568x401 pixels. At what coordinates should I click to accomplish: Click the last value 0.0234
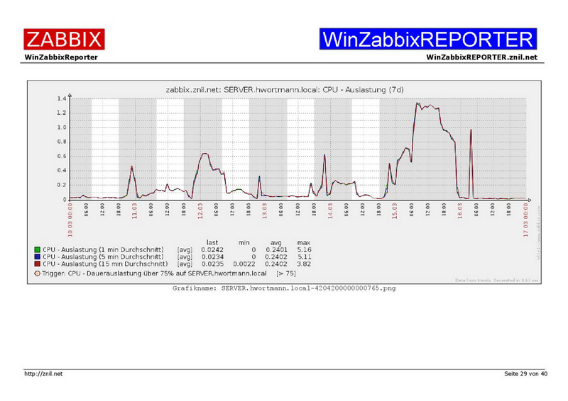[x=212, y=257]
